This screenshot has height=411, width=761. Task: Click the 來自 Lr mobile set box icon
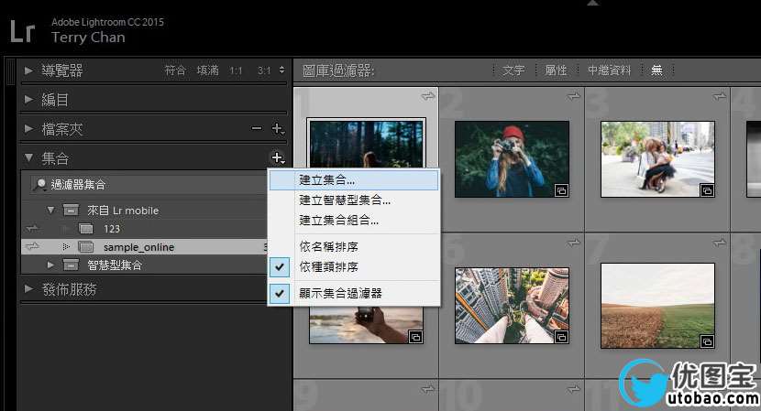(71, 210)
